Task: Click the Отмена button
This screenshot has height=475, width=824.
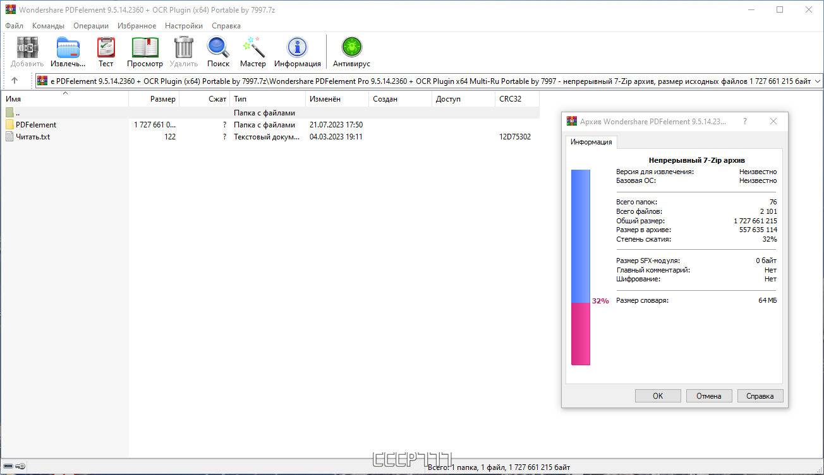Action: 709,396
